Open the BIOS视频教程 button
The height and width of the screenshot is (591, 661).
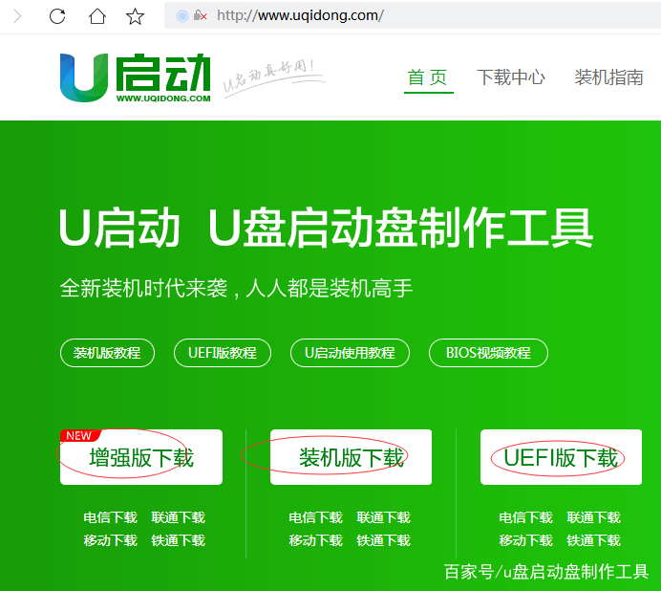pyautogui.click(x=488, y=353)
